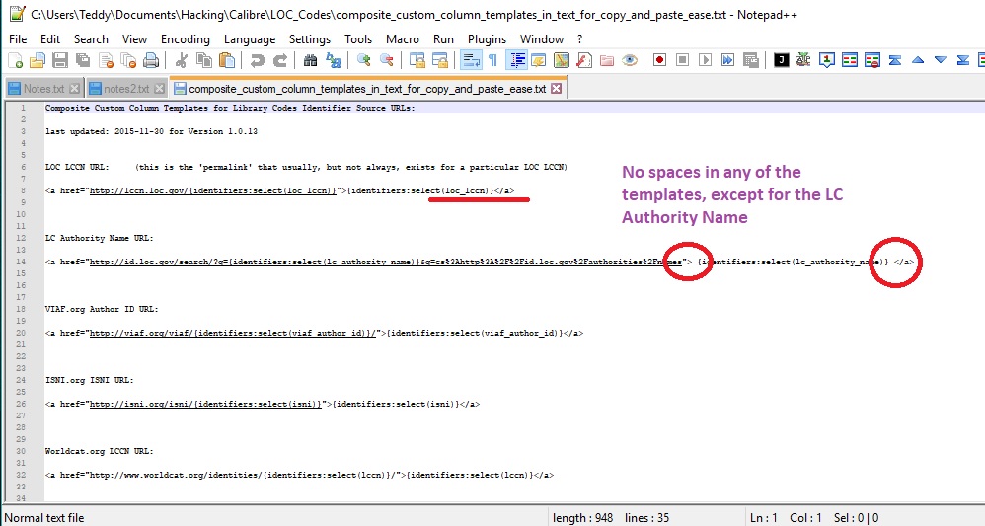Run macro multiple times icon
The height and width of the screenshot is (526, 985).
tap(727, 60)
